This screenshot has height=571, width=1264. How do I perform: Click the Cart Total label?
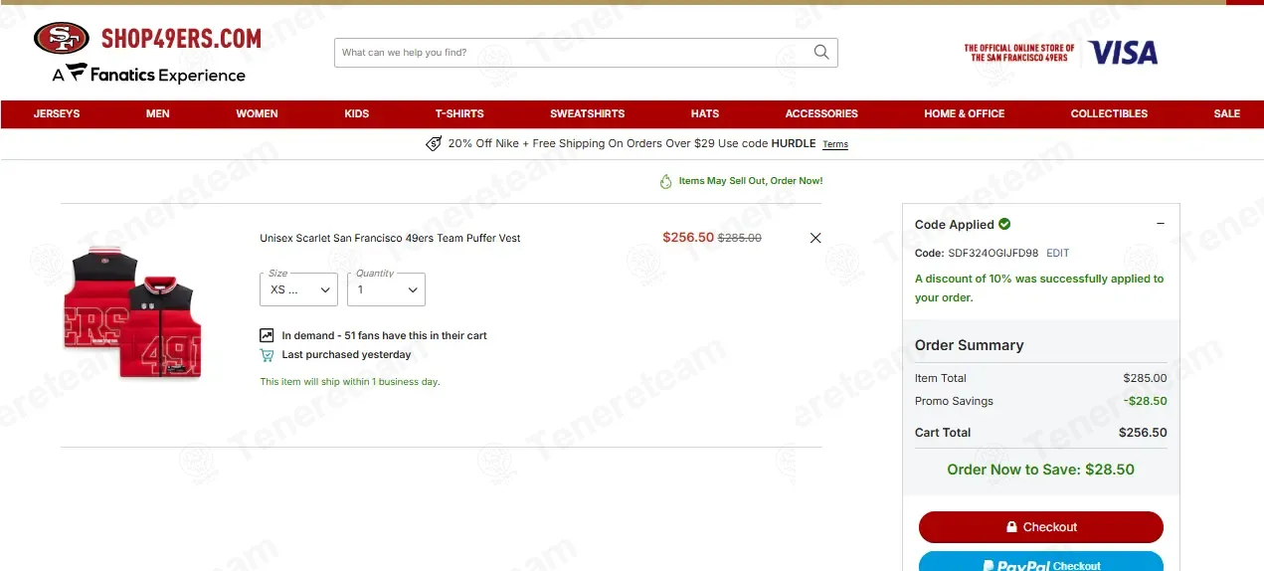pyautogui.click(x=943, y=433)
